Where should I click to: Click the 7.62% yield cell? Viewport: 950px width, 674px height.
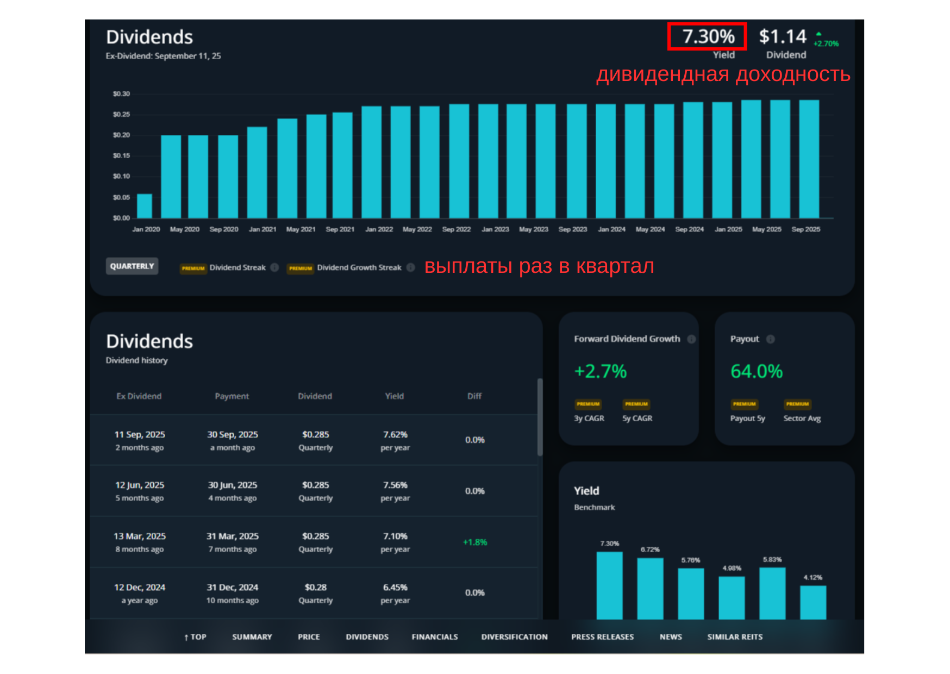[x=395, y=435]
